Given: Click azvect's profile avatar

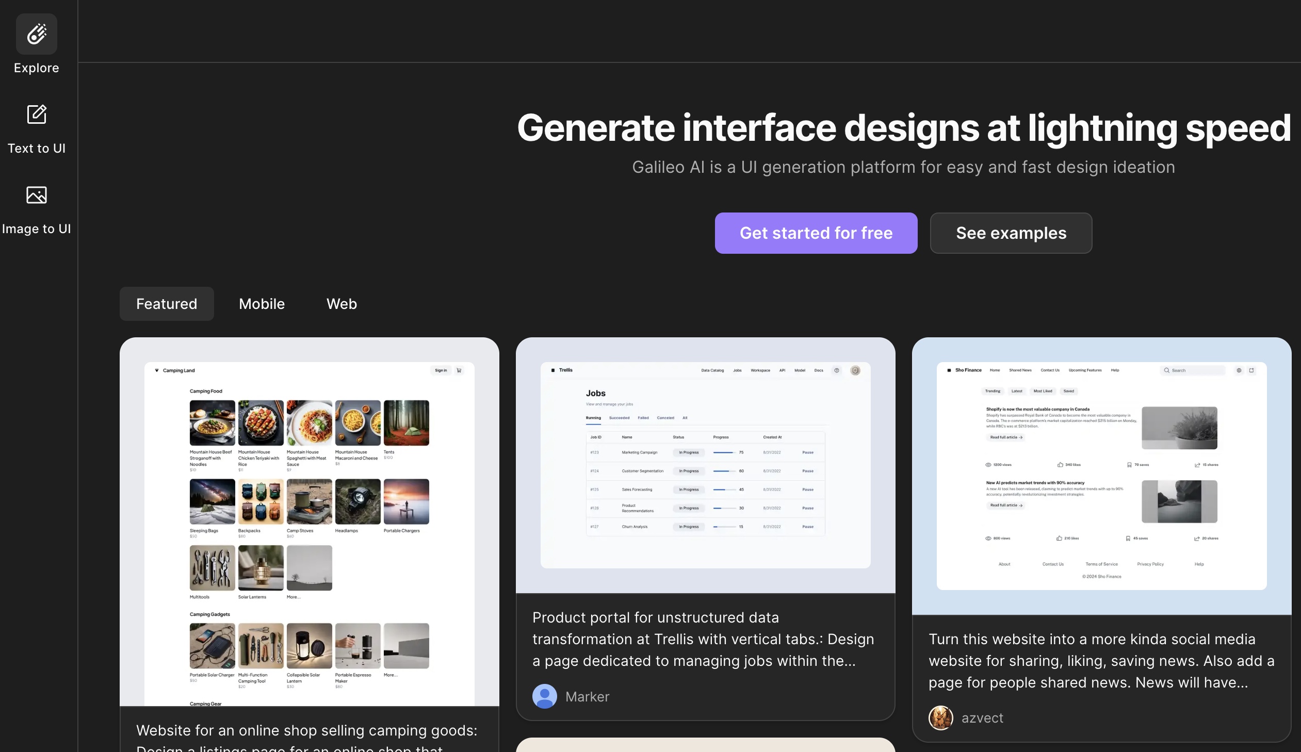Looking at the screenshot, I should coord(940,717).
